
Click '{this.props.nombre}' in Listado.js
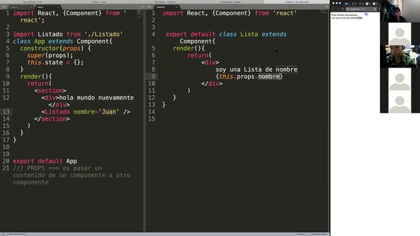pos(249,76)
